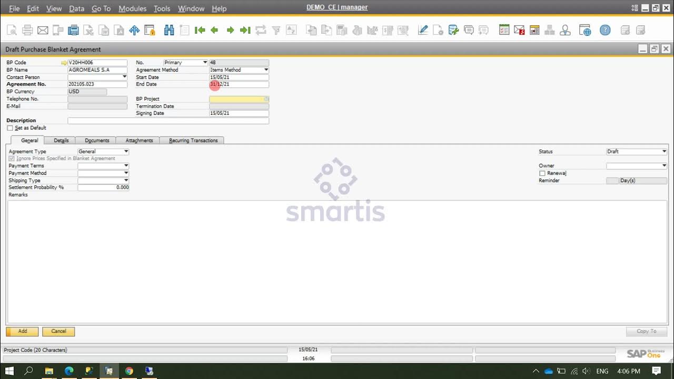Open the user profile person icon

point(565,31)
